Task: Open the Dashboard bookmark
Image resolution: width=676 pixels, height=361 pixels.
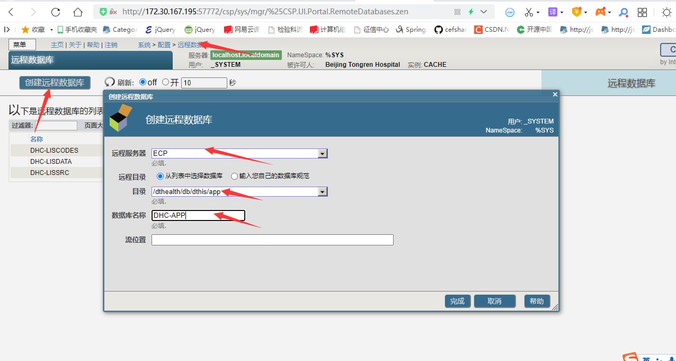Action: (659, 30)
